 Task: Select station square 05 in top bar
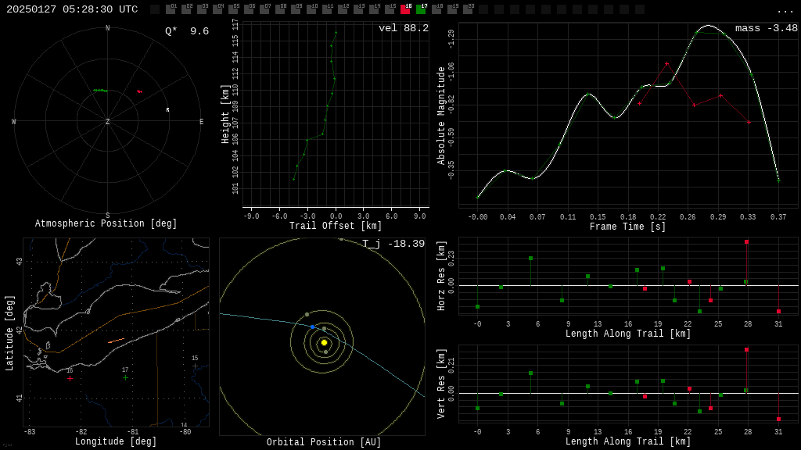click(x=233, y=9)
